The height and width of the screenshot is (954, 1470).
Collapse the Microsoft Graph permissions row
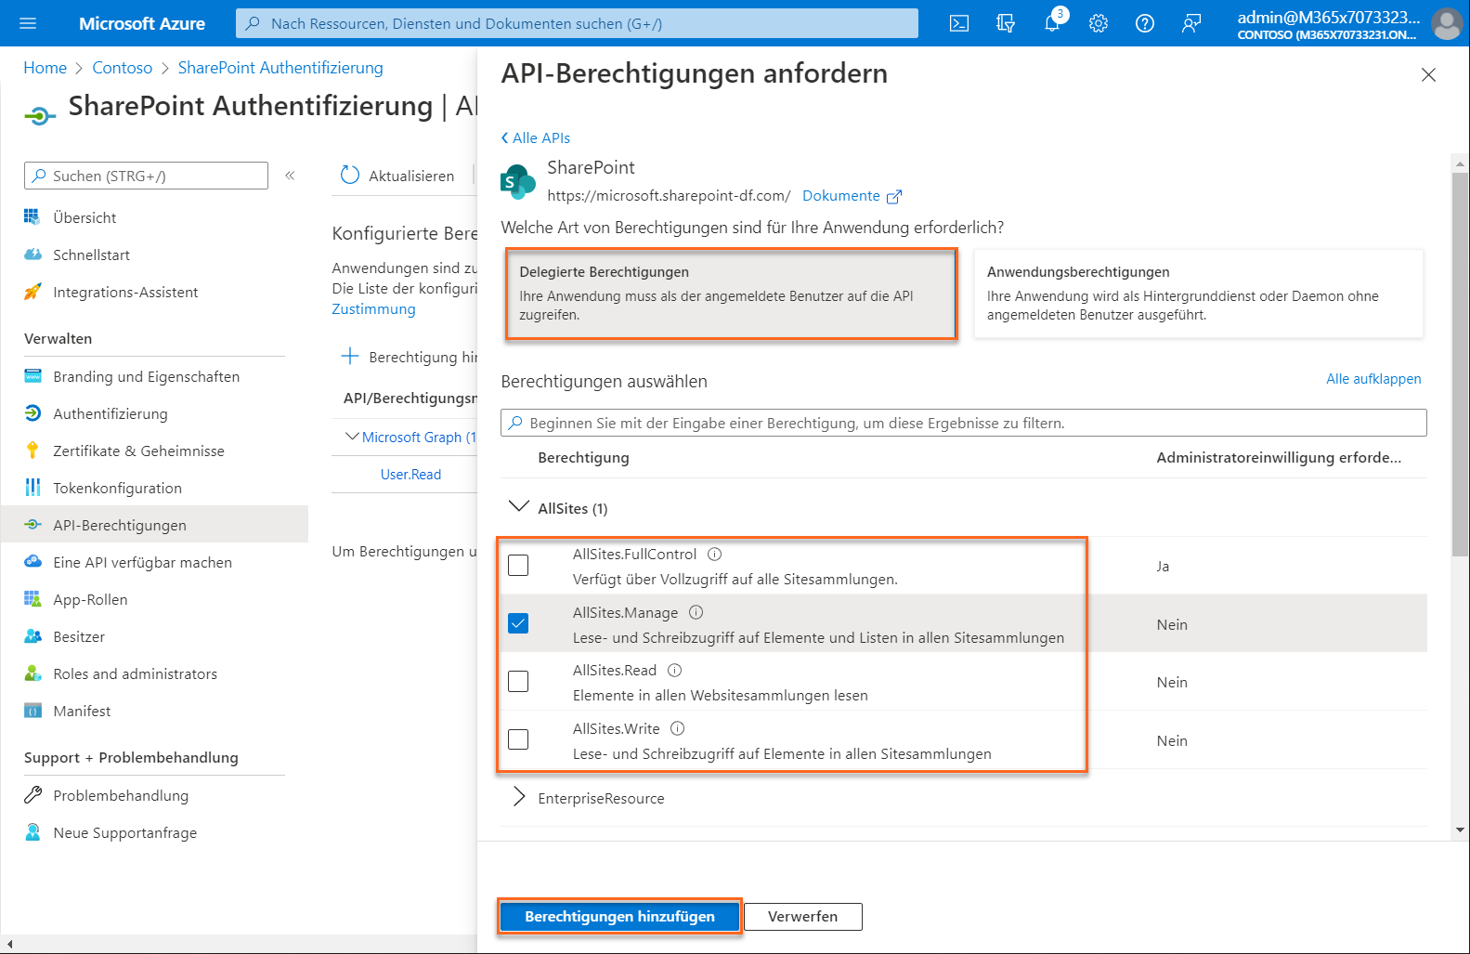pyautogui.click(x=352, y=437)
